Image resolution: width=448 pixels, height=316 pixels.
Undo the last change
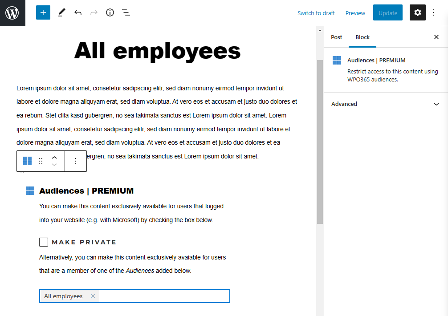tap(78, 12)
